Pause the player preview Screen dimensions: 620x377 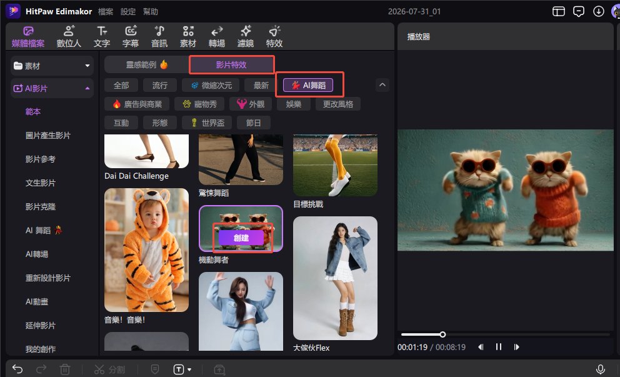499,347
